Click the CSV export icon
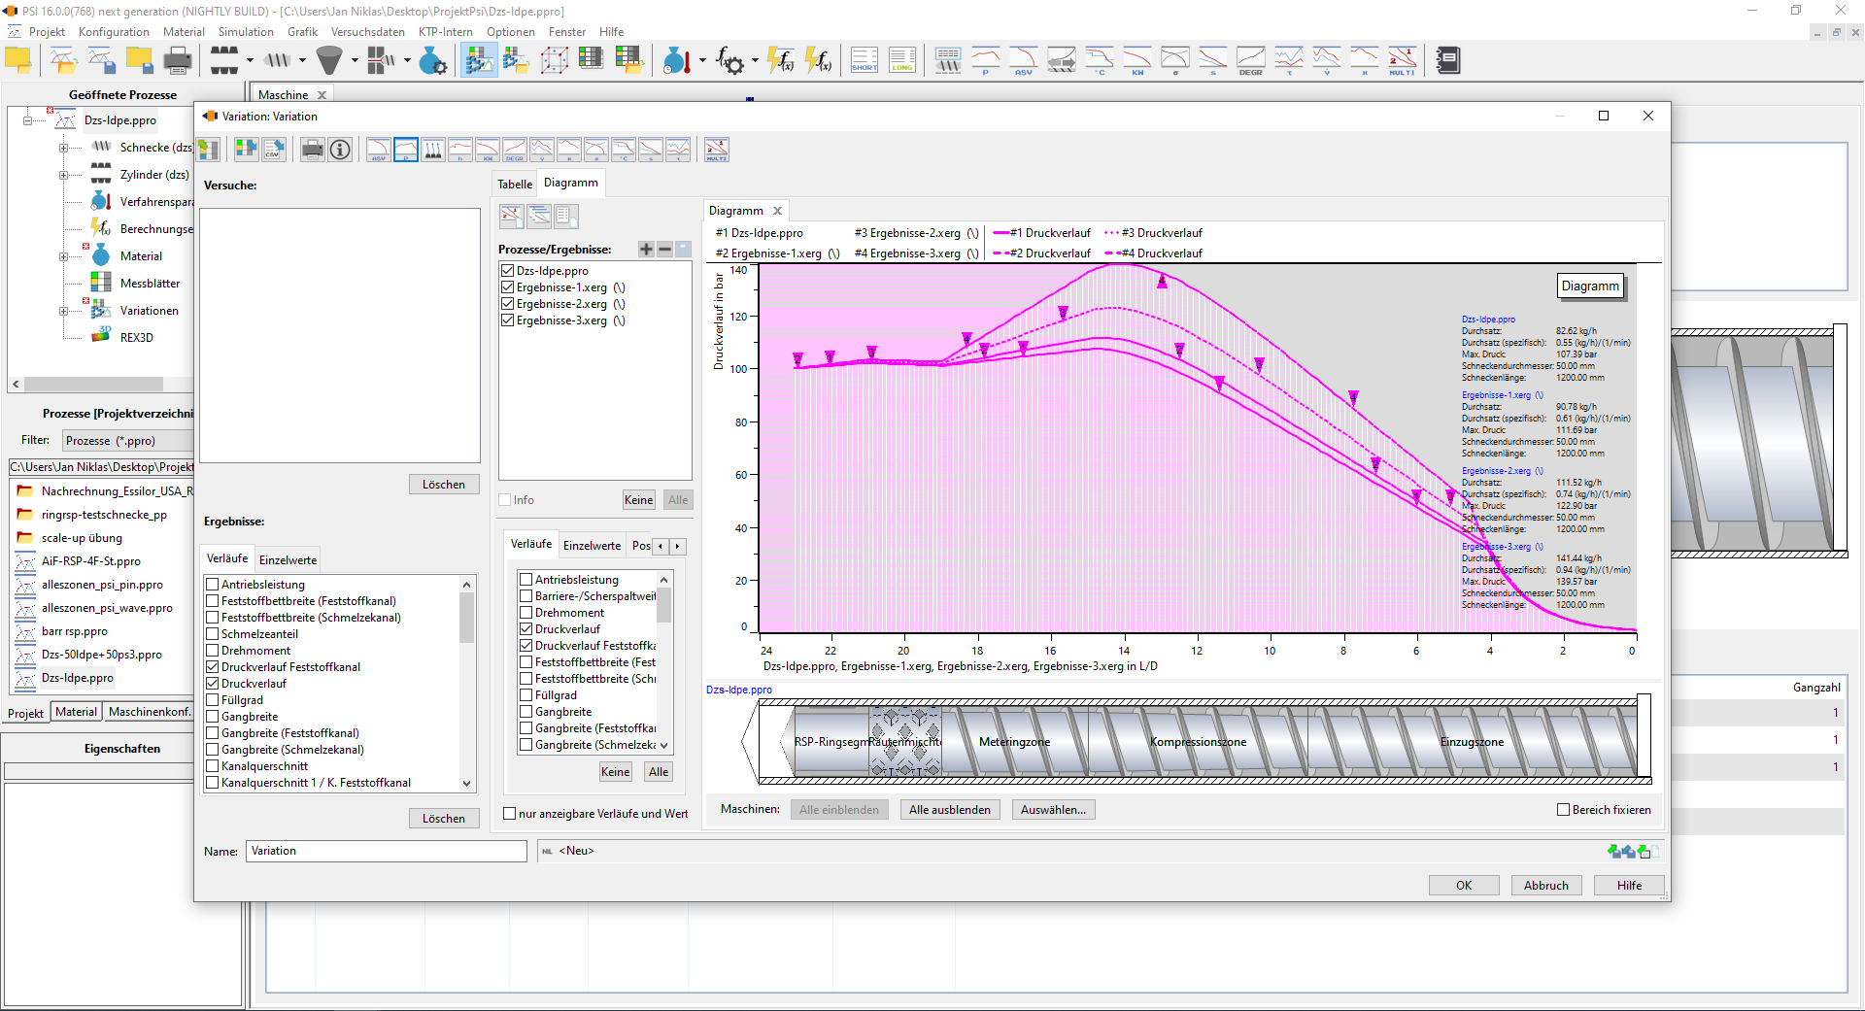The height and width of the screenshot is (1011, 1865). (x=274, y=150)
